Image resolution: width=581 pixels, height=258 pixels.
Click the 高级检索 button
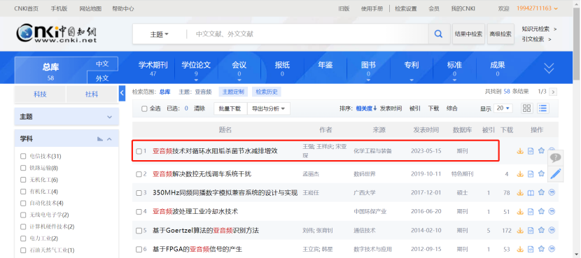(500, 34)
